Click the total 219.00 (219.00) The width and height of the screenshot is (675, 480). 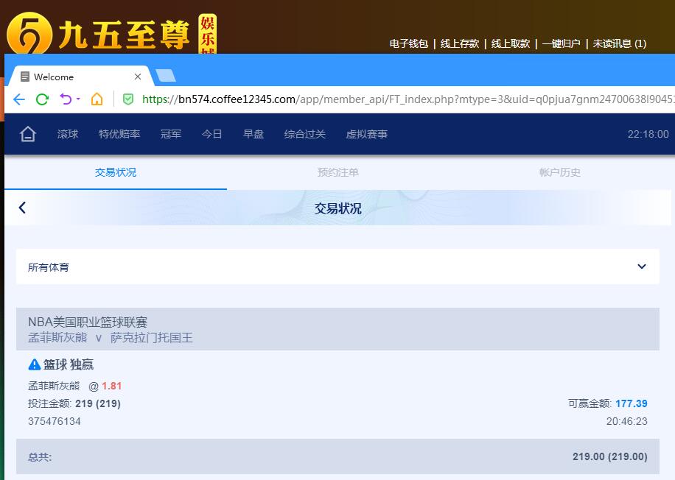click(609, 456)
